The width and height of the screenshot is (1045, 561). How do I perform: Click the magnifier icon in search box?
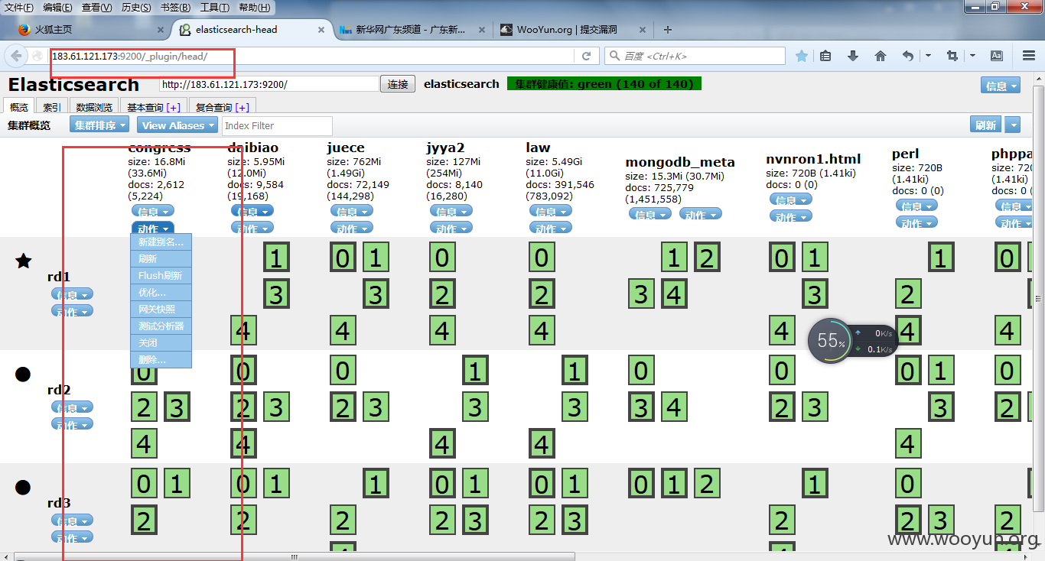coord(614,56)
